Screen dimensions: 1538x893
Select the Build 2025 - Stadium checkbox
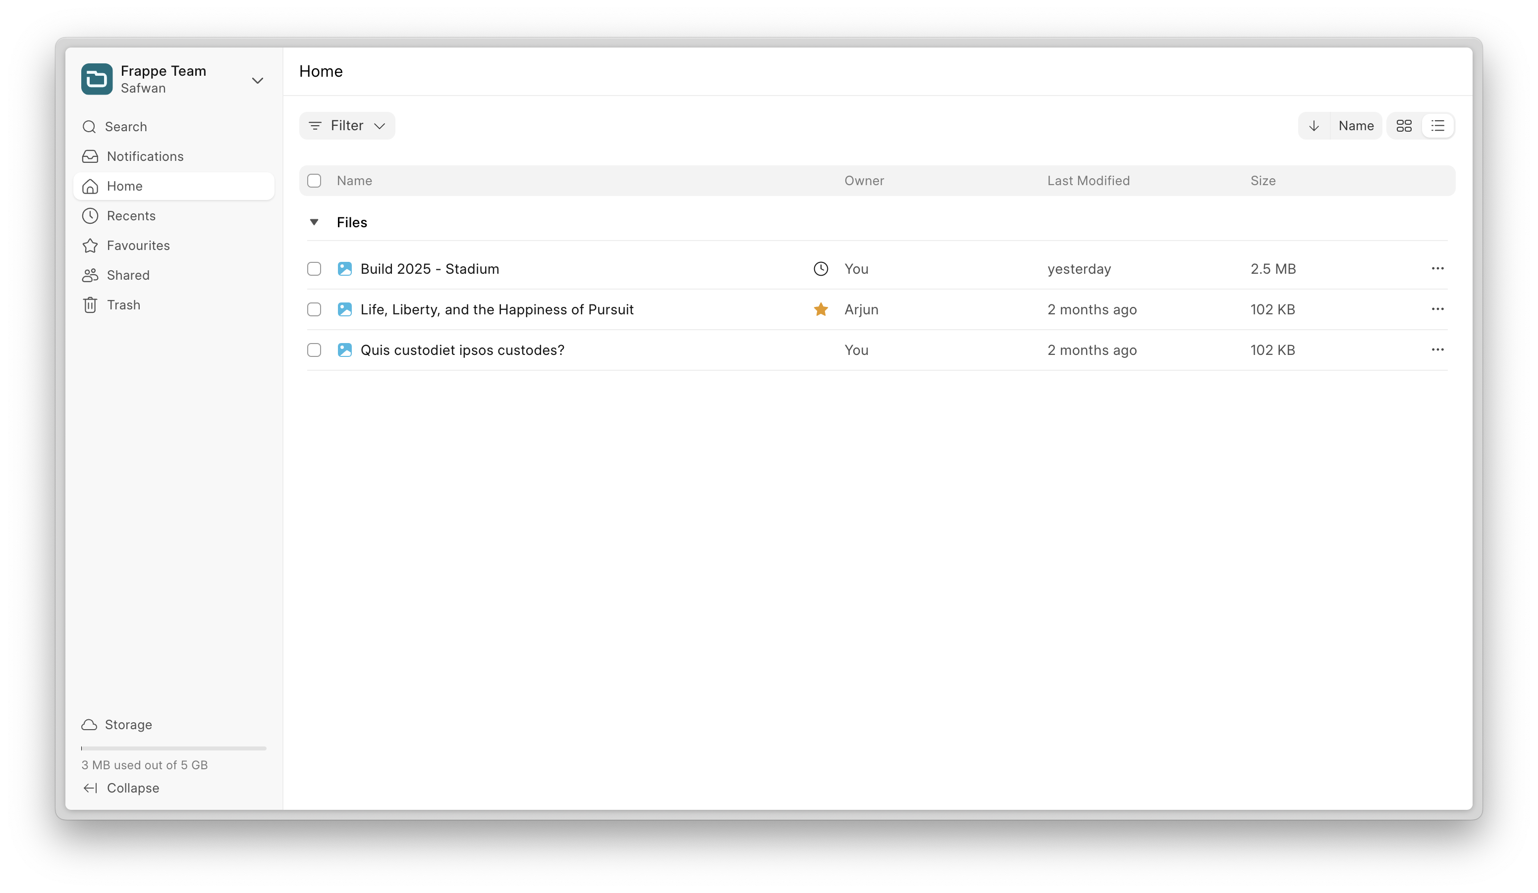pyautogui.click(x=314, y=269)
